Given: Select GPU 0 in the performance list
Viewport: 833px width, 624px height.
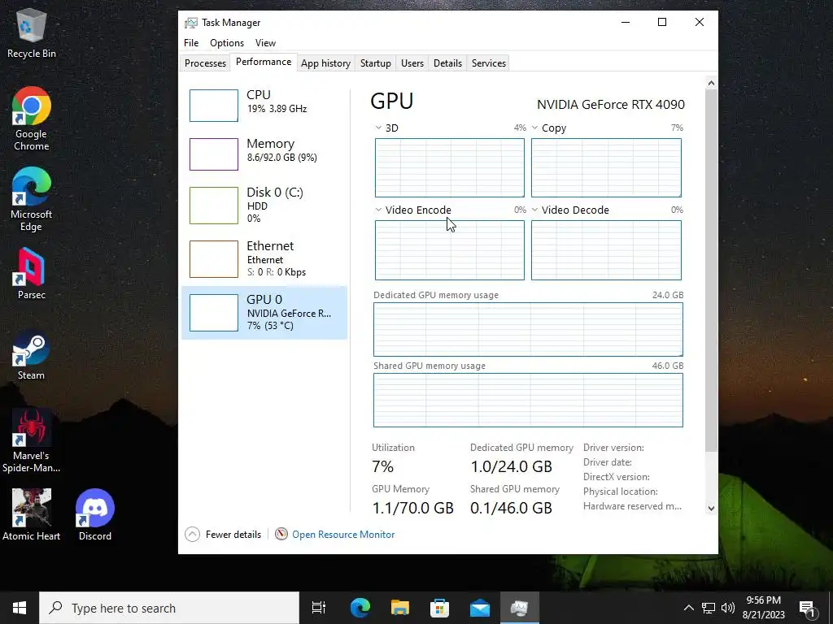Looking at the screenshot, I should tap(264, 313).
